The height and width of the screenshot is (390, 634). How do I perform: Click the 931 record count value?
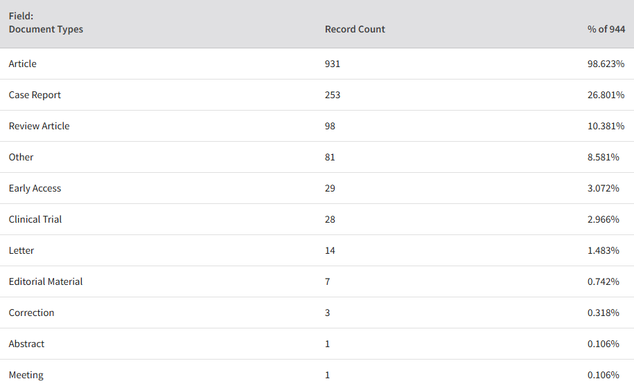click(x=333, y=64)
